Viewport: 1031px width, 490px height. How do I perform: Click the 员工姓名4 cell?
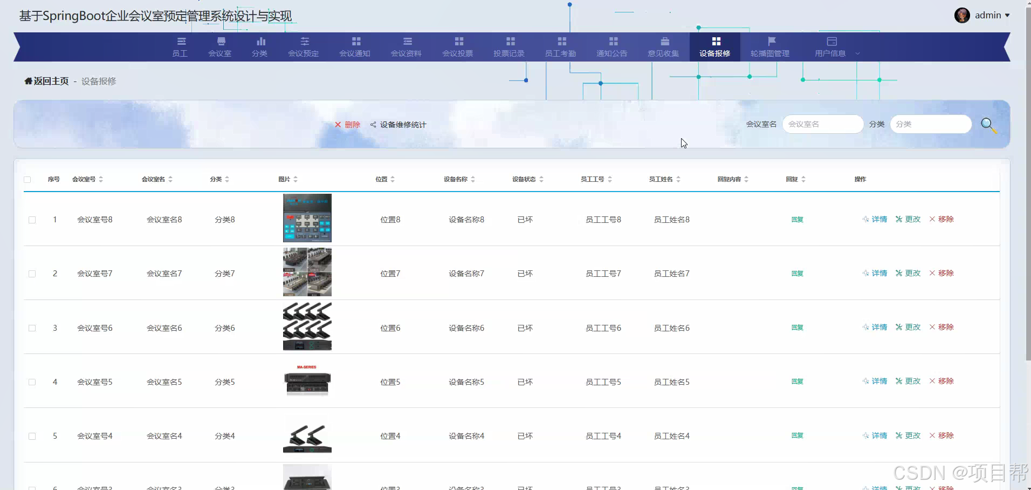point(672,436)
